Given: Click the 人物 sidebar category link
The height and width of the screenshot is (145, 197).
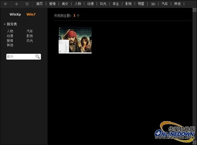Looking at the screenshot, I should pos(10,31).
